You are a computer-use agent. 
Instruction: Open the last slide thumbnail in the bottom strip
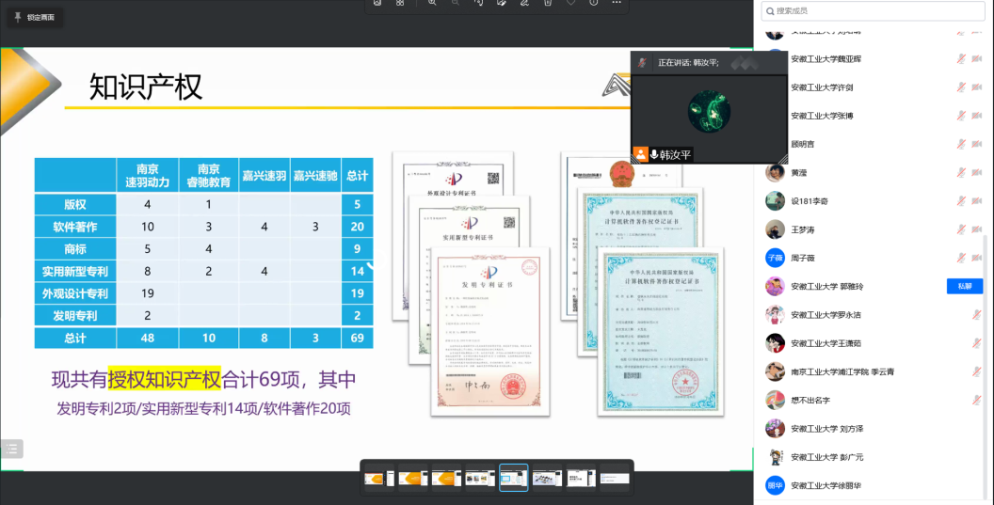615,479
